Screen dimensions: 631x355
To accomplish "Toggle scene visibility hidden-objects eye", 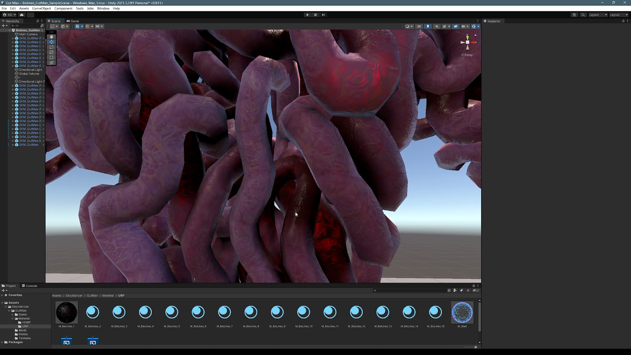I will click(x=456, y=26).
